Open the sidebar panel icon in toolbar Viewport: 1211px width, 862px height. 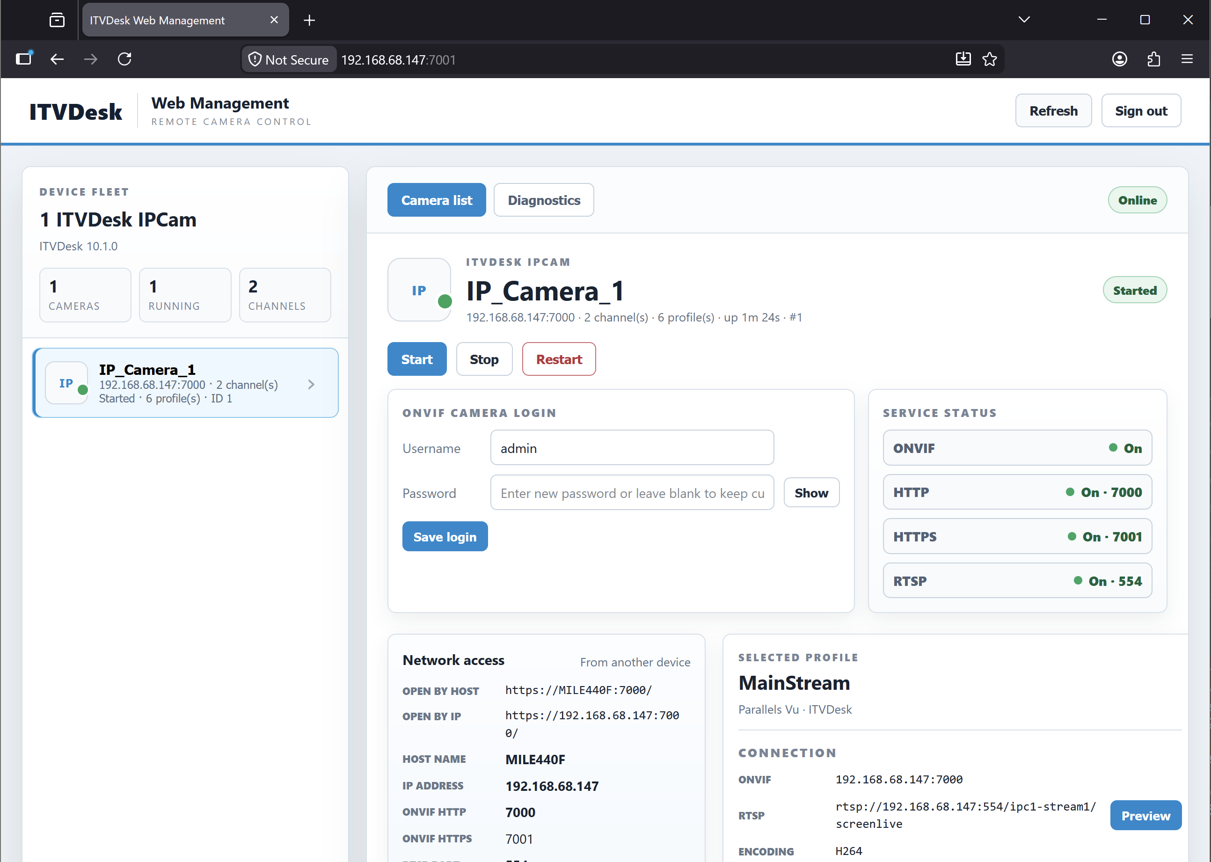[x=24, y=59]
